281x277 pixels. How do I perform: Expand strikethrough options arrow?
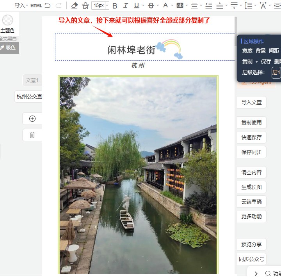[158, 5]
